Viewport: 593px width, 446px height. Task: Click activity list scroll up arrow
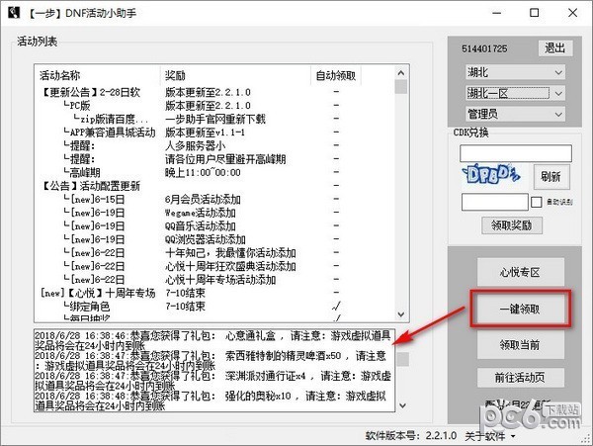(401, 72)
